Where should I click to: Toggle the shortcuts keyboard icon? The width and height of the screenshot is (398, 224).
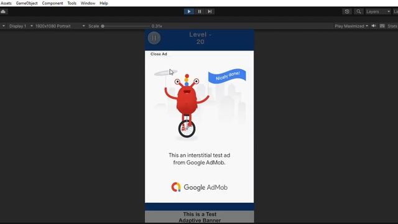pyautogui.click(x=382, y=26)
